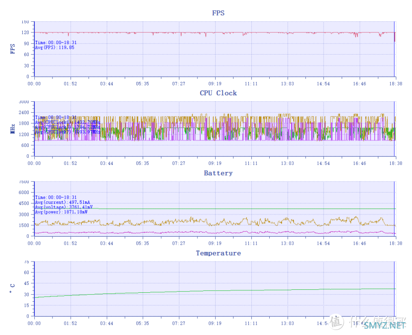Image resolution: width=412 pixels, height=335 pixels.
Task: Click the "2400" tick on CPU Clock axis
Action: pyautogui.click(x=24, y=113)
